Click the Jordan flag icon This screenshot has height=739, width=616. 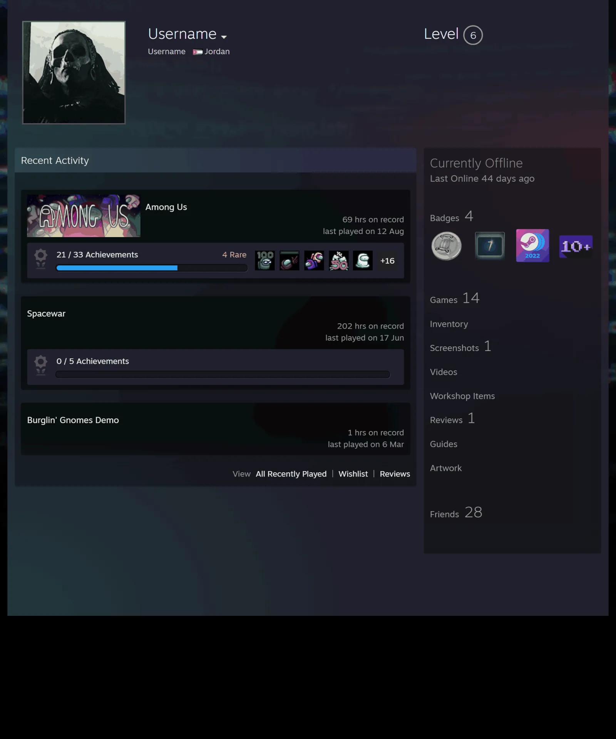tap(198, 52)
